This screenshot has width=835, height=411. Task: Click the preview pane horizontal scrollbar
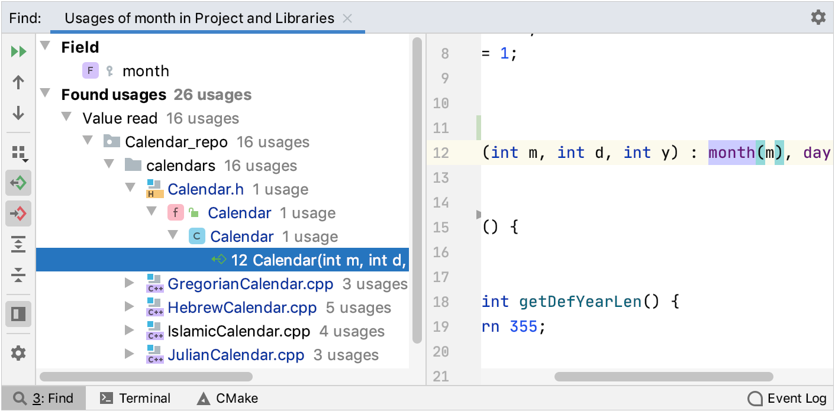(663, 377)
